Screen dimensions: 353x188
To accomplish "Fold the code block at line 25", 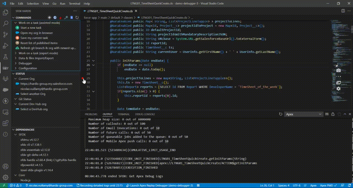I will 93,61.
